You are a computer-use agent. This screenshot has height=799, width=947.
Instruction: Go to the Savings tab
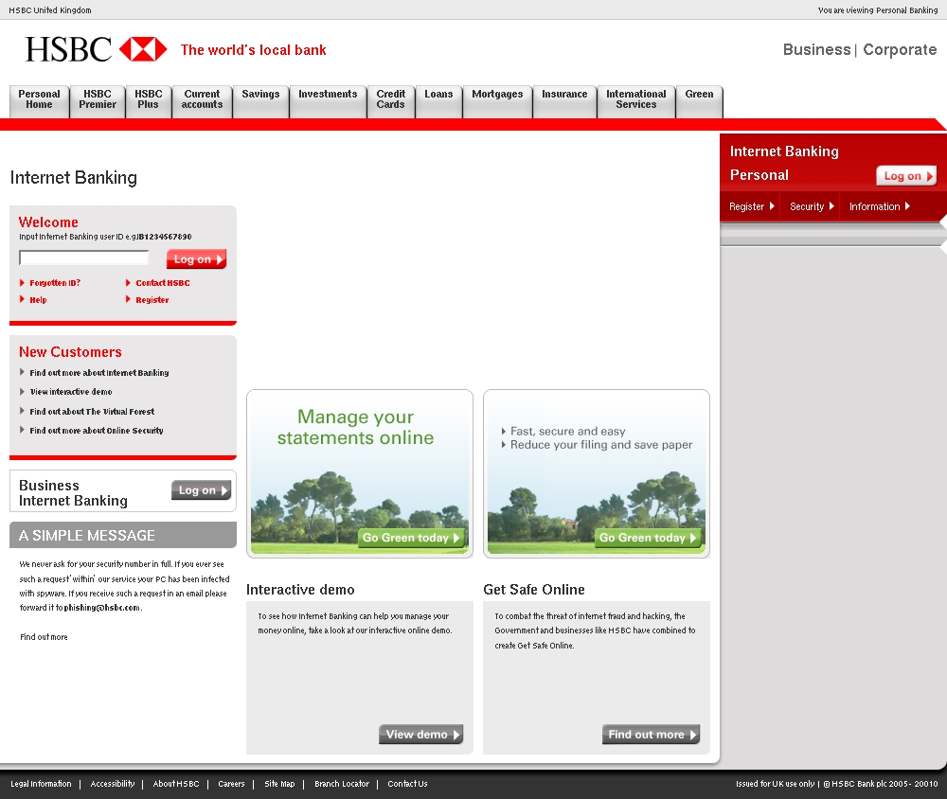[x=261, y=101]
